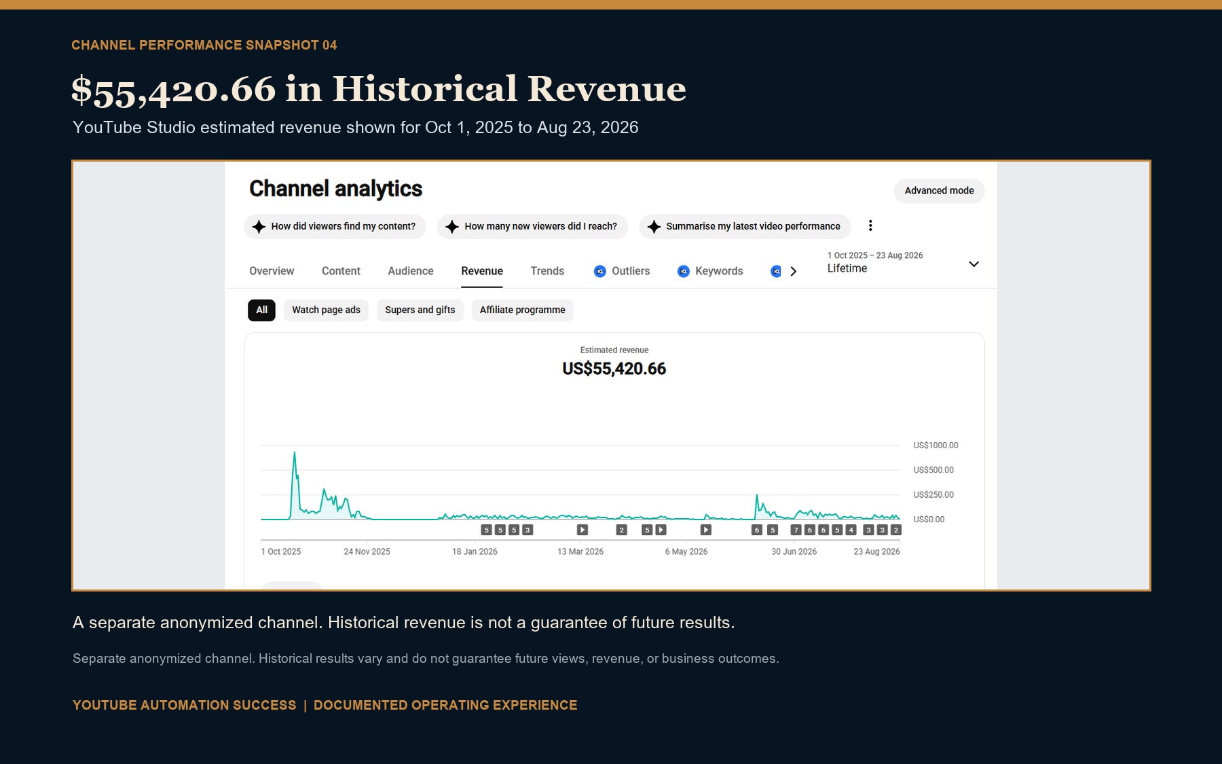Click '$55,420.66 in Historical Revenue' slide title
Image resolution: width=1222 pixels, height=764 pixels.
(x=379, y=90)
